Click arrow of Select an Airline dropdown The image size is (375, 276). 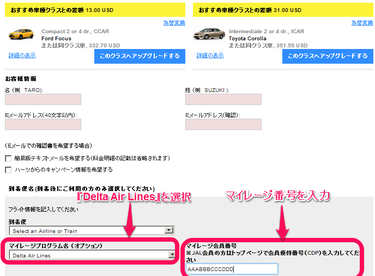(x=169, y=230)
